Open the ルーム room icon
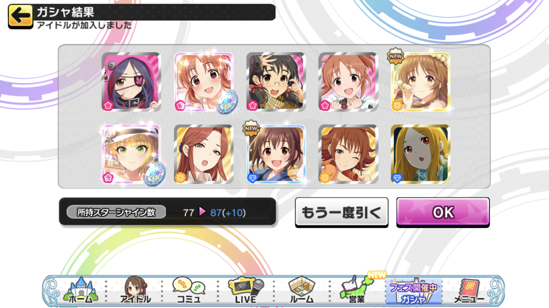 point(301,290)
